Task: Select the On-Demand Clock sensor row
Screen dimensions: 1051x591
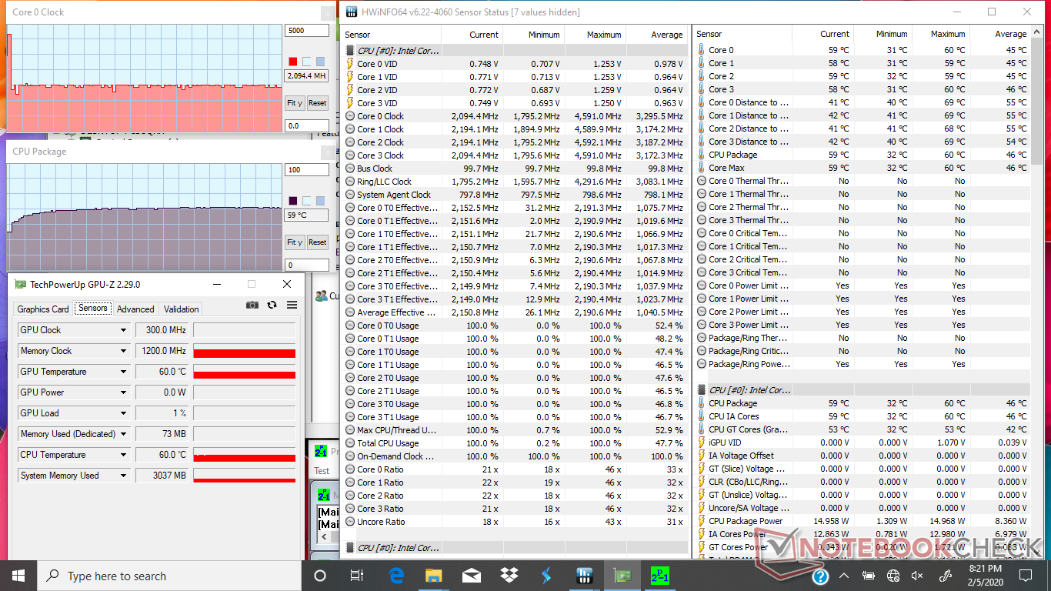Action: coord(514,456)
